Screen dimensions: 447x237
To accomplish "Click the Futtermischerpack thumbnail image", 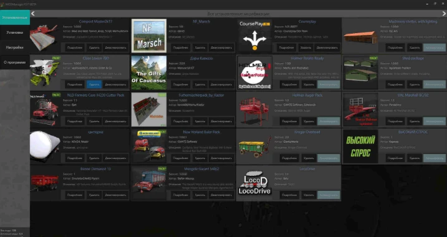I will click(x=149, y=109).
